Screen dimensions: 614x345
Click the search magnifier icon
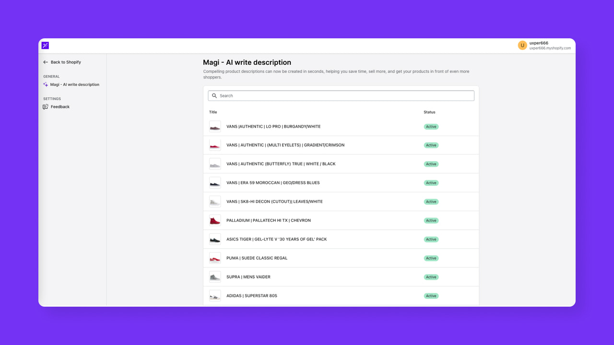click(214, 95)
